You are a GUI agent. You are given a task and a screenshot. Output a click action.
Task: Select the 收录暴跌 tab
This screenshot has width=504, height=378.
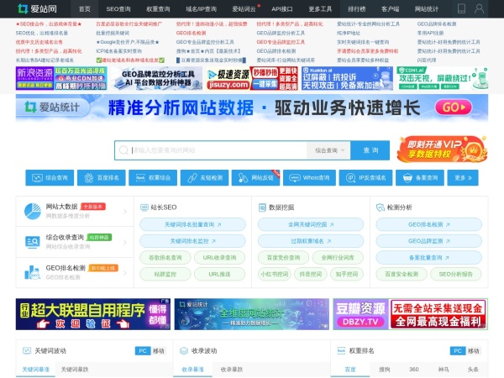(x=232, y=370)
